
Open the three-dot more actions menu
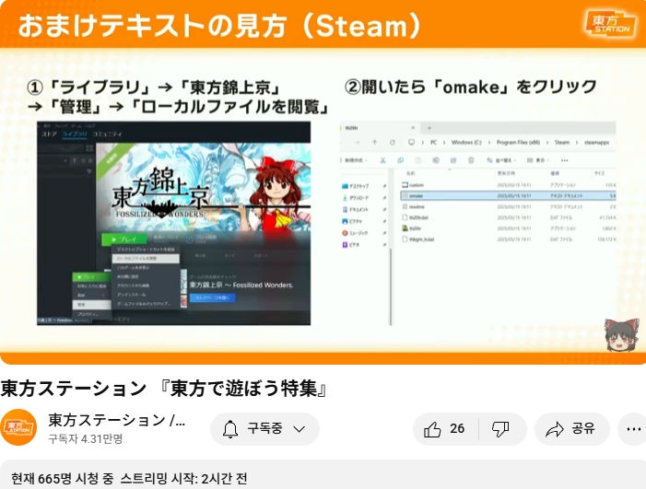click(633, 429)
